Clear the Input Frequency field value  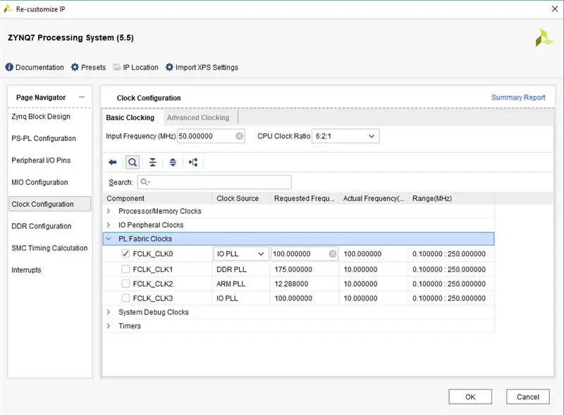pyautogui.click(x=239, y=136)
